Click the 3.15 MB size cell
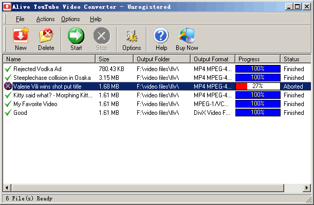314x205 pixels. point(109,78)
